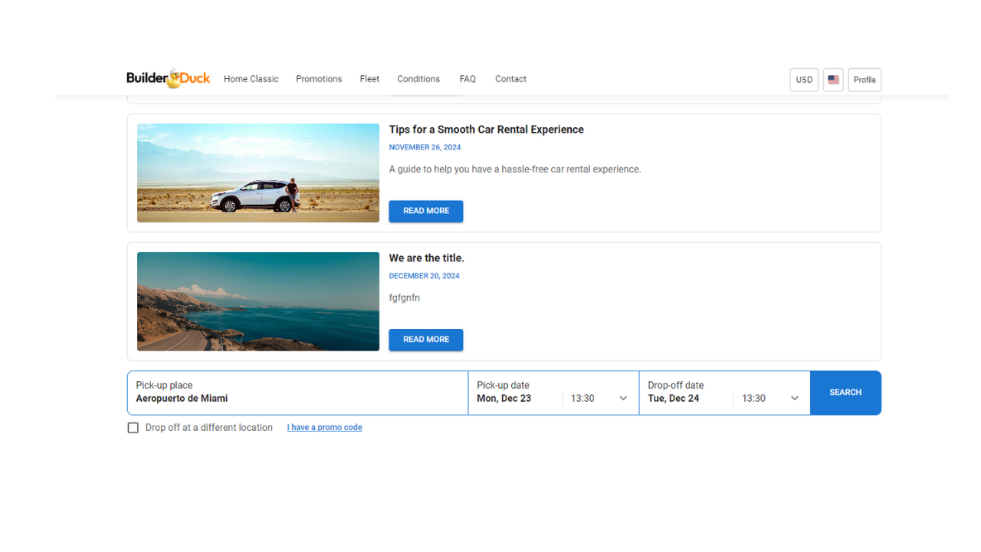
Task: Enable drop off at a different location
Action: pos(133,428)
